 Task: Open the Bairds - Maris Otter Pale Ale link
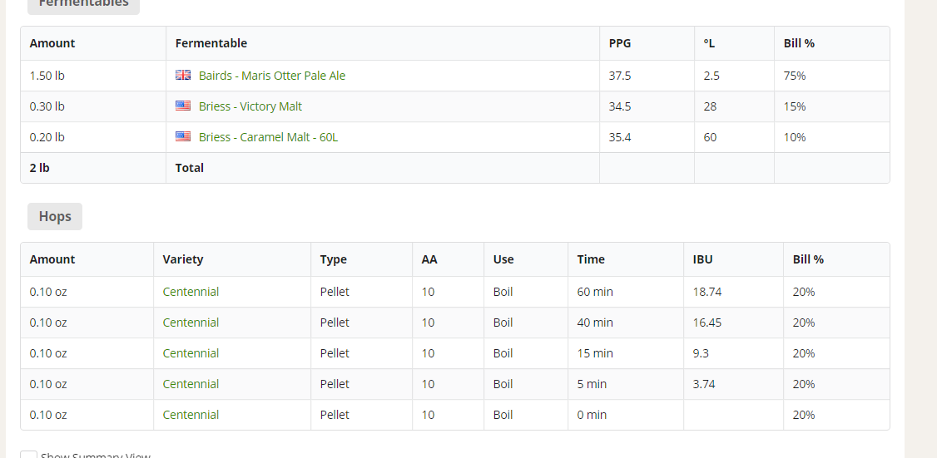[x=271, y=76]
